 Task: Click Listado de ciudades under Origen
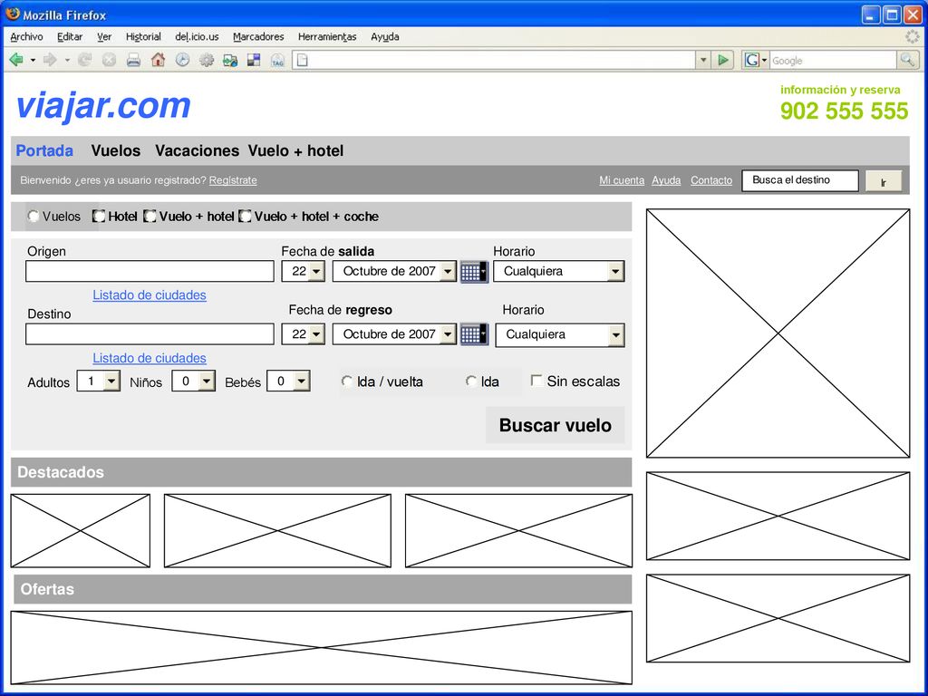pos(150,295)
